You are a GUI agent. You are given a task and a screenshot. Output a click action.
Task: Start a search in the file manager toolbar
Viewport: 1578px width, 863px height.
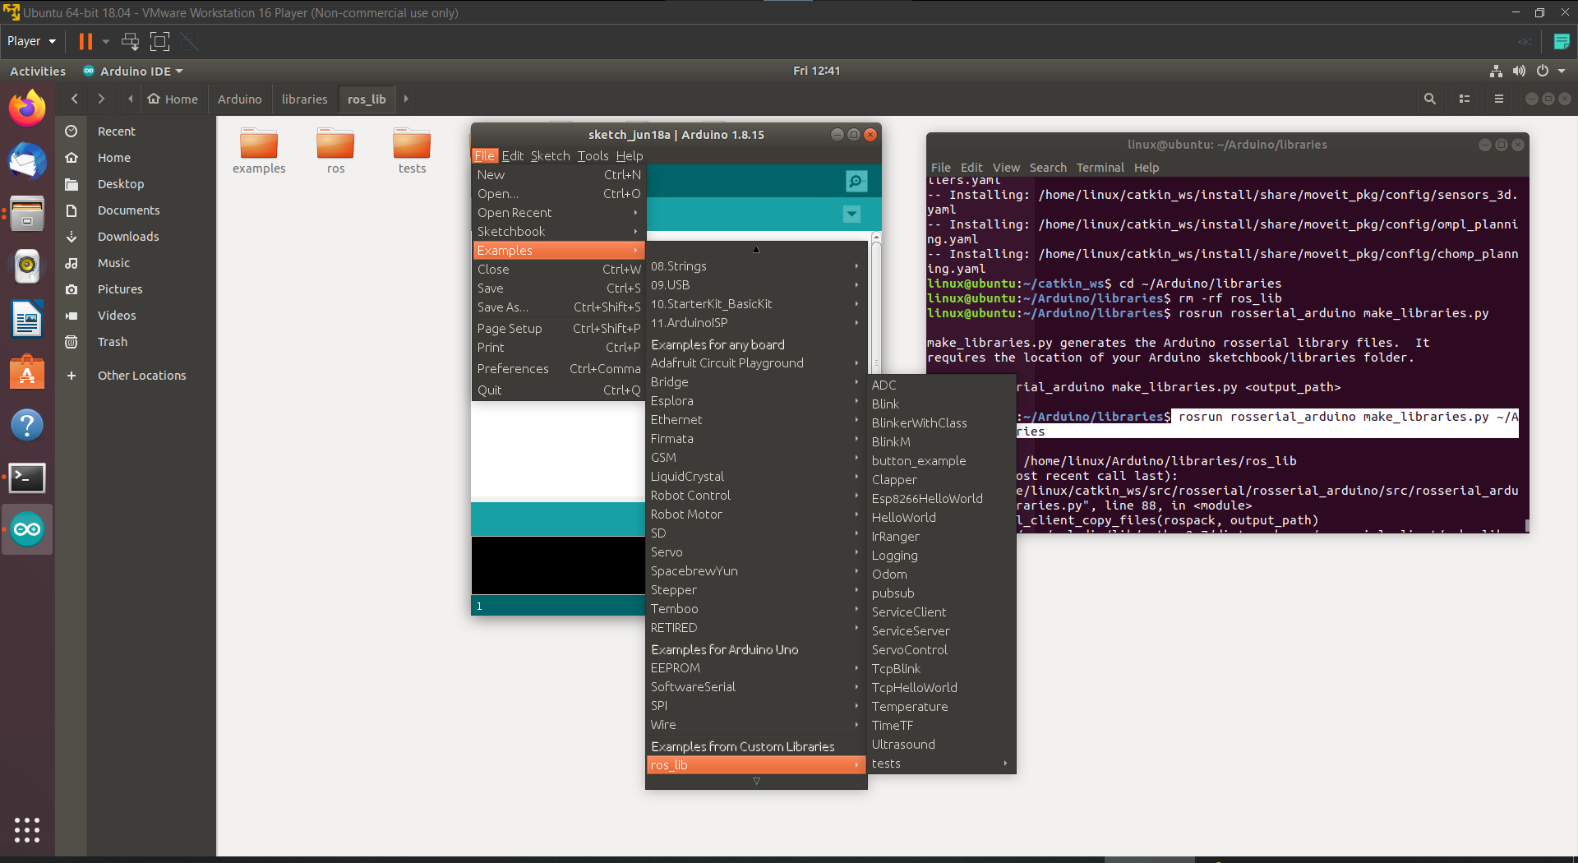[1430, 99]
